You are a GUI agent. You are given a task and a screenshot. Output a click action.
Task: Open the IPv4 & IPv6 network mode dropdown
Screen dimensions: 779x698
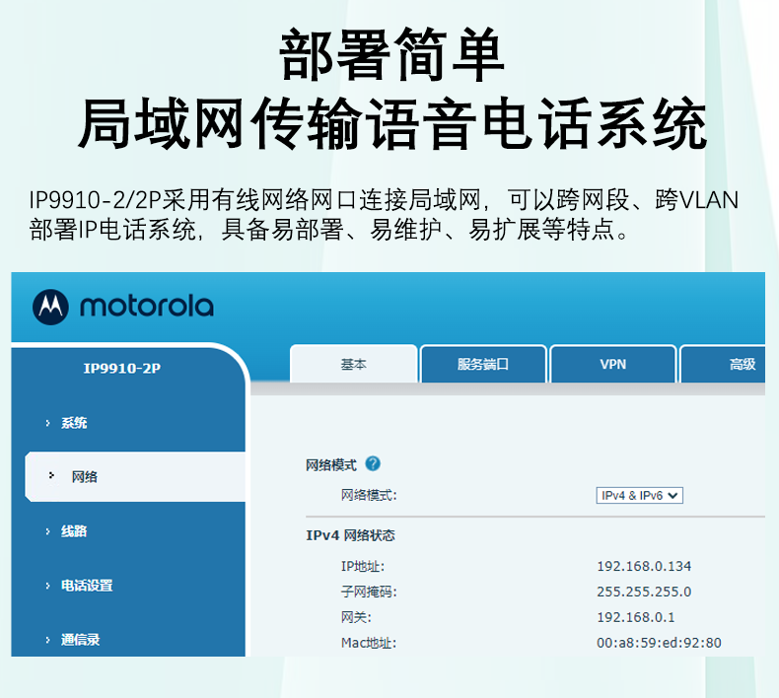click(640, 496)
